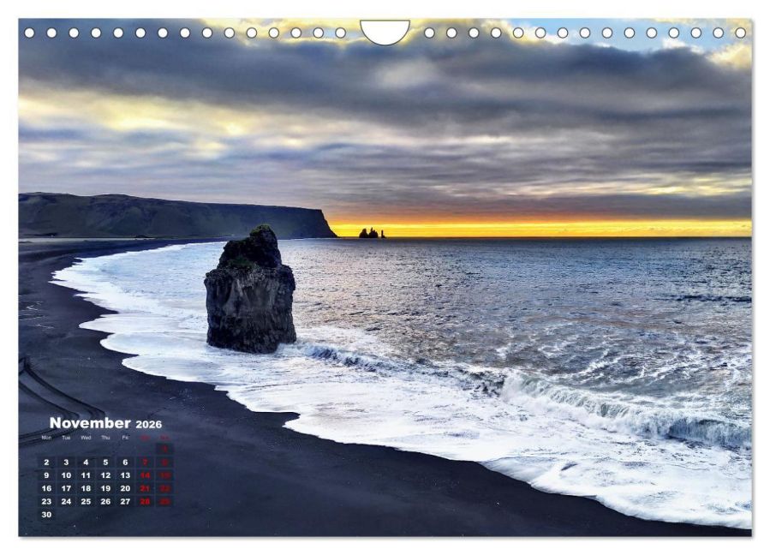Click the "Fri" weekday header
770x555 pixels.
click(125, 438)
